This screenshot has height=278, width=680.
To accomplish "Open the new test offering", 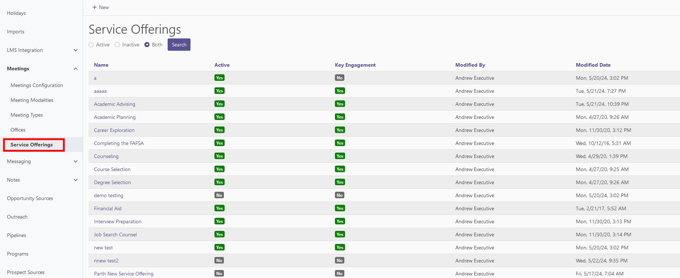I will click(x=103, y=248).
